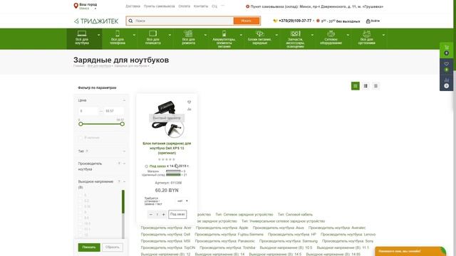Open the power supplies category icon

[259, 33]
